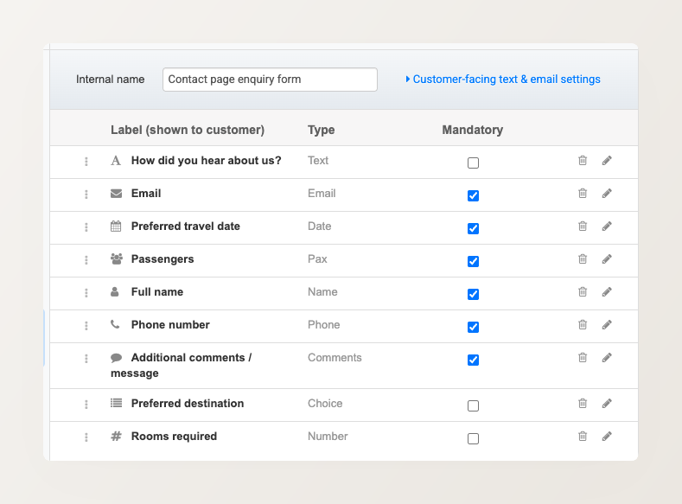
Task: Click trash icon in the Email row
Action: (x=583, y=193)
